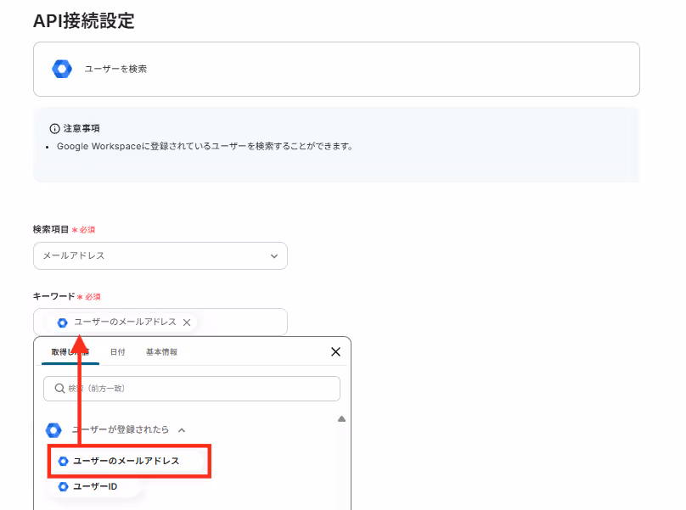Click the Workspace icon beside ユーザーが登録されたら
Viewport: 686px width, 510px height.
tap(53, 430)
